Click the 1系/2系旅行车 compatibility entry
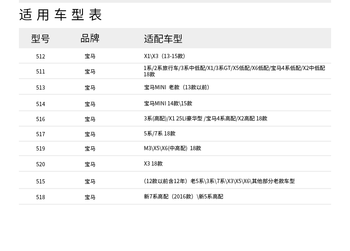 click(x=234, y=71)
